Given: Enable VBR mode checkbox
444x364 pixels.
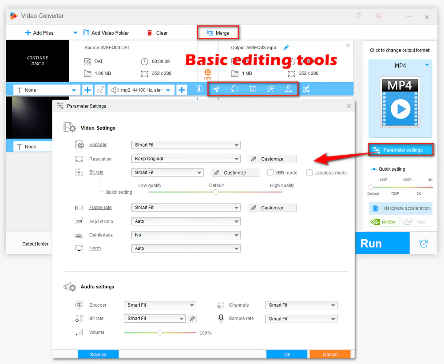Looking at the screenshot, I should click(270, 172).
